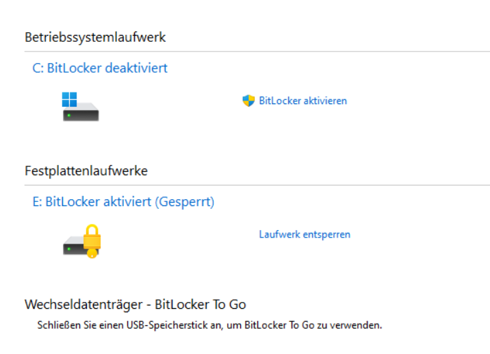Click the small gold key below the padlock

(91, 253)
